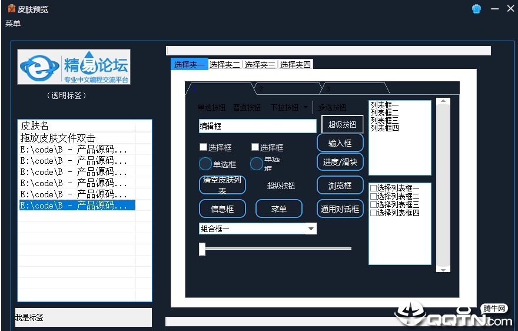Click the framed 超级按钮 button

coord(342,124)
